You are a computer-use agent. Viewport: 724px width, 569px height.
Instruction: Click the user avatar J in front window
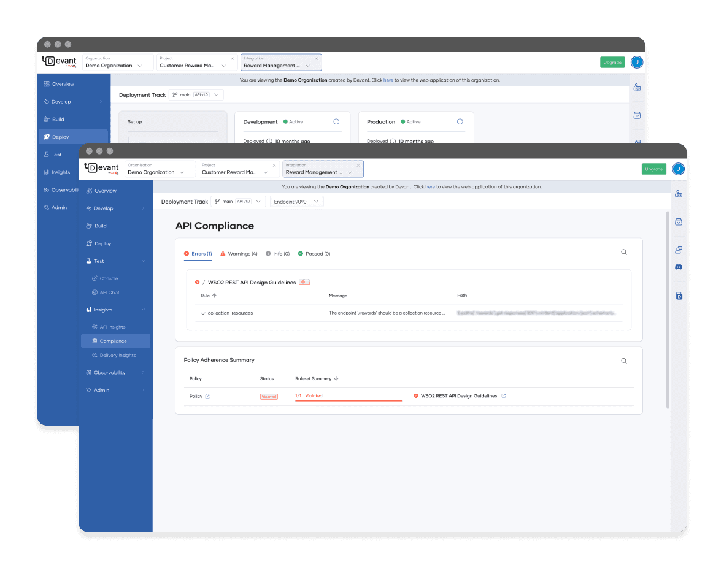pyautogui.click(x=678, y=169)
